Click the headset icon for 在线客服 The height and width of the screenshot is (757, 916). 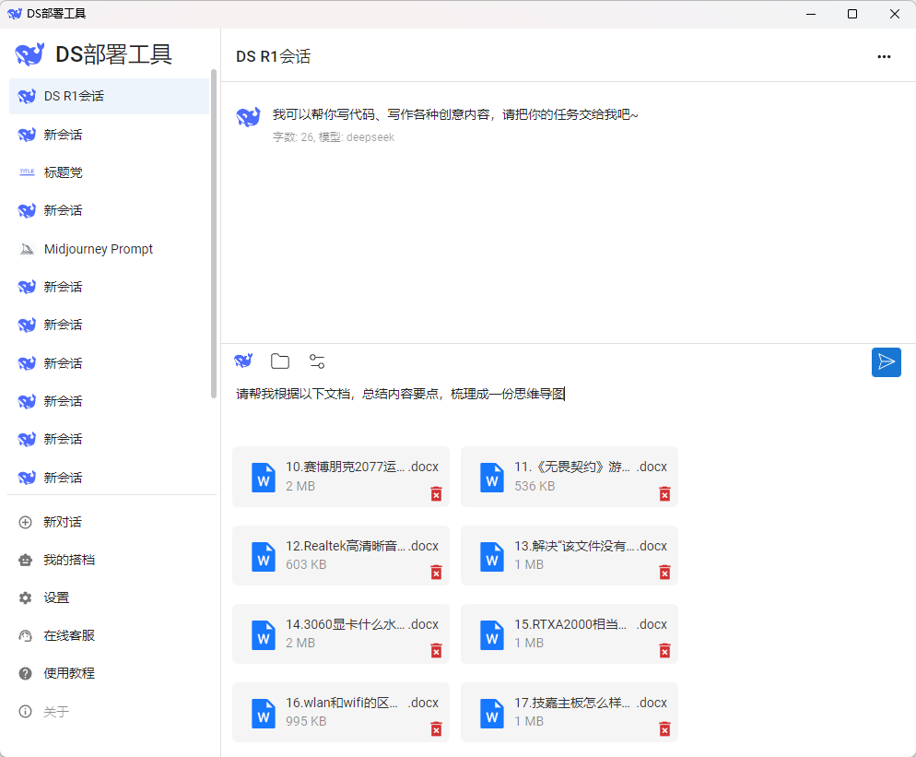(x=25, y=635)
